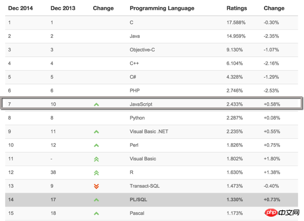The width and height of the screenshot is (304, 221).
Task: Click the up arrow next to Visual Basic .NET
Action: click(x=96, y=132)
